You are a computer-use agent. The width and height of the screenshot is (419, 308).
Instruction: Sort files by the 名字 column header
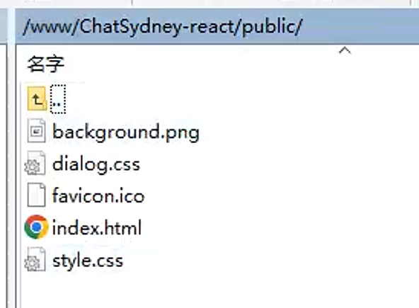pos(46,64)
